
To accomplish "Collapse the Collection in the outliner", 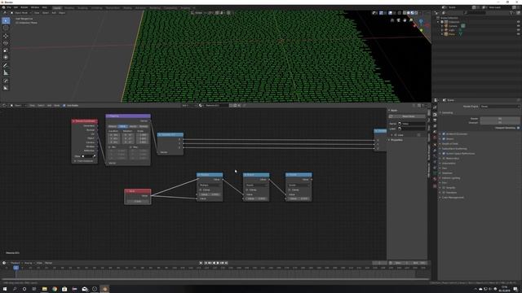I will click(x=439, y=22).
